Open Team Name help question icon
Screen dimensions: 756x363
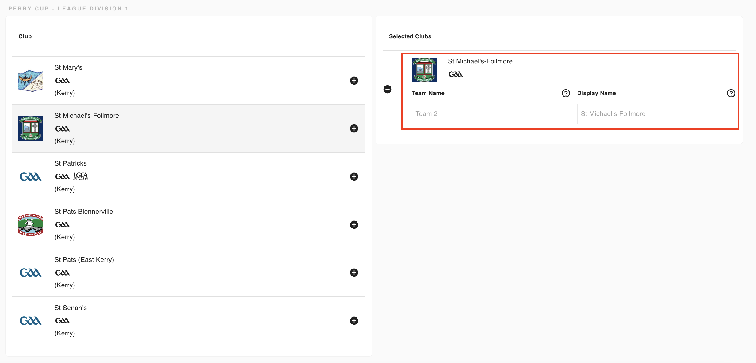pyautogui.click(x=566, y=93)
